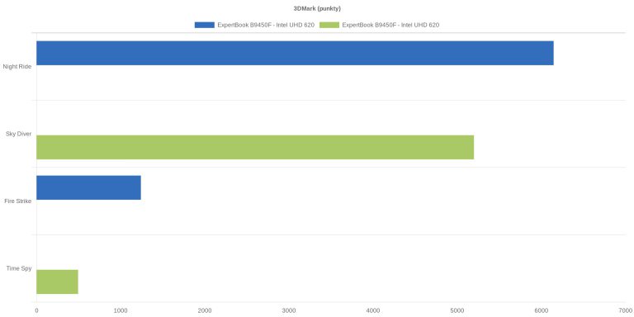Select the blue Night Ride bar

point(296,53)
